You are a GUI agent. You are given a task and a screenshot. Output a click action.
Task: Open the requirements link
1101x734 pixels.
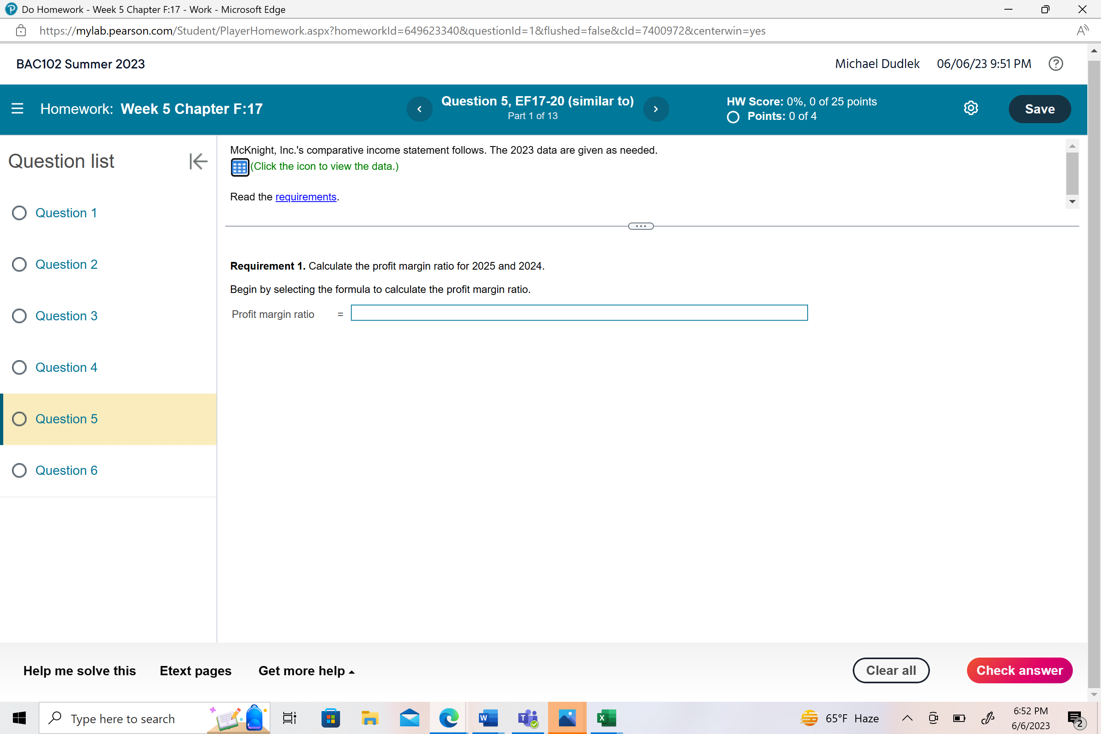point(306,197)
